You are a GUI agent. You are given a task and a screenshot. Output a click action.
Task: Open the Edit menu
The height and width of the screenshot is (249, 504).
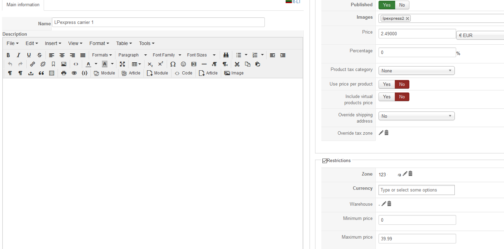click(x=32, y=43)
